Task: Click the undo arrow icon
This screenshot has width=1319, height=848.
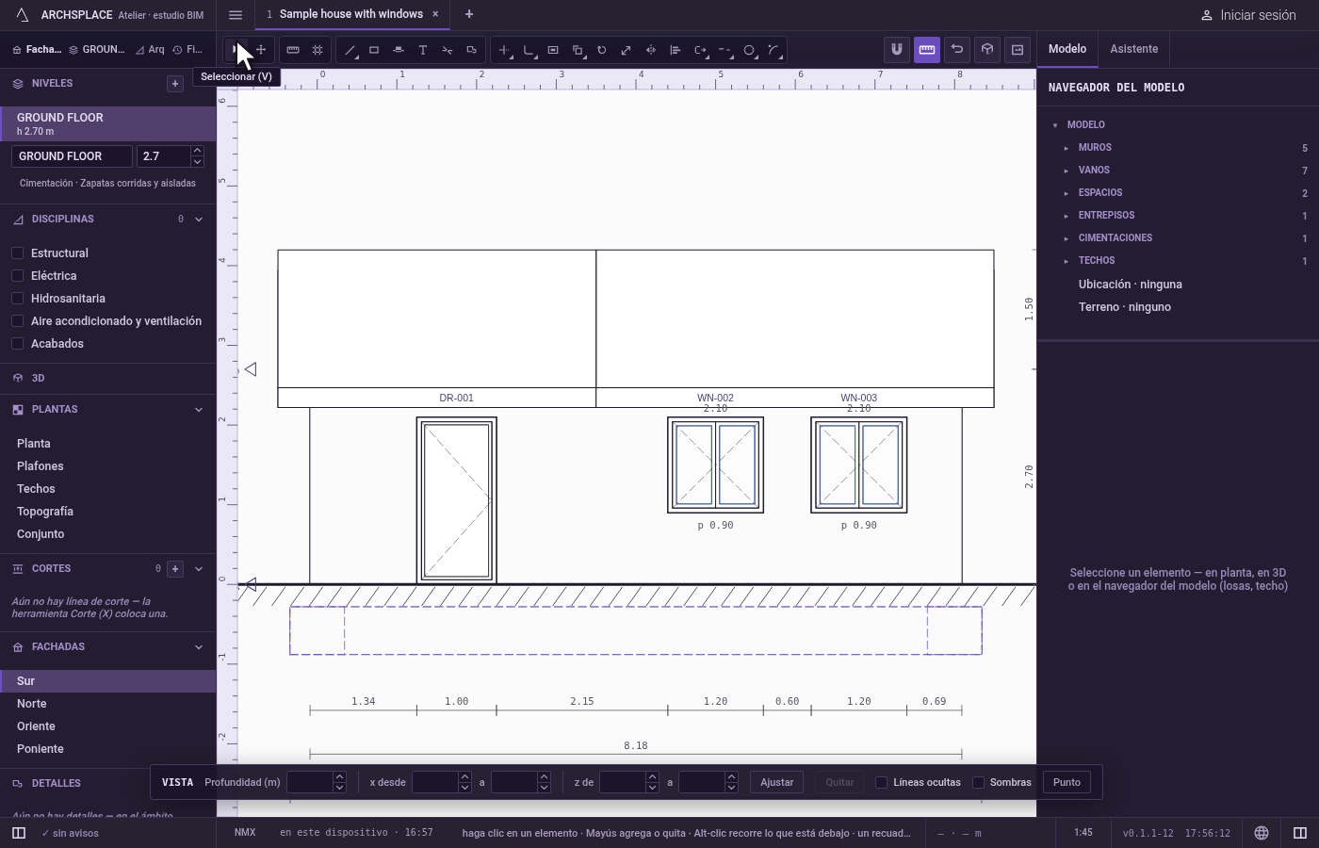Action: coord(957,50)
